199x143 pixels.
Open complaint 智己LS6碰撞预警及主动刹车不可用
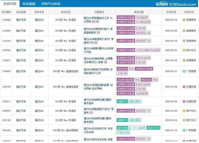[99, 50]
